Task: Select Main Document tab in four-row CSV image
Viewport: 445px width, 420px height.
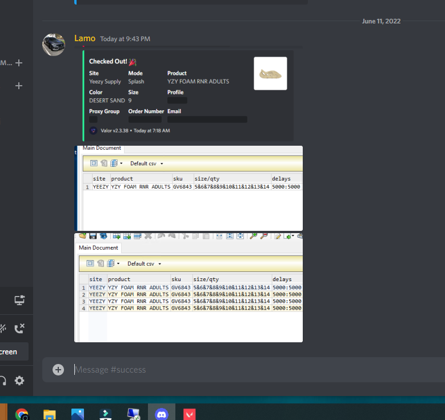Action: coord(98,247)
